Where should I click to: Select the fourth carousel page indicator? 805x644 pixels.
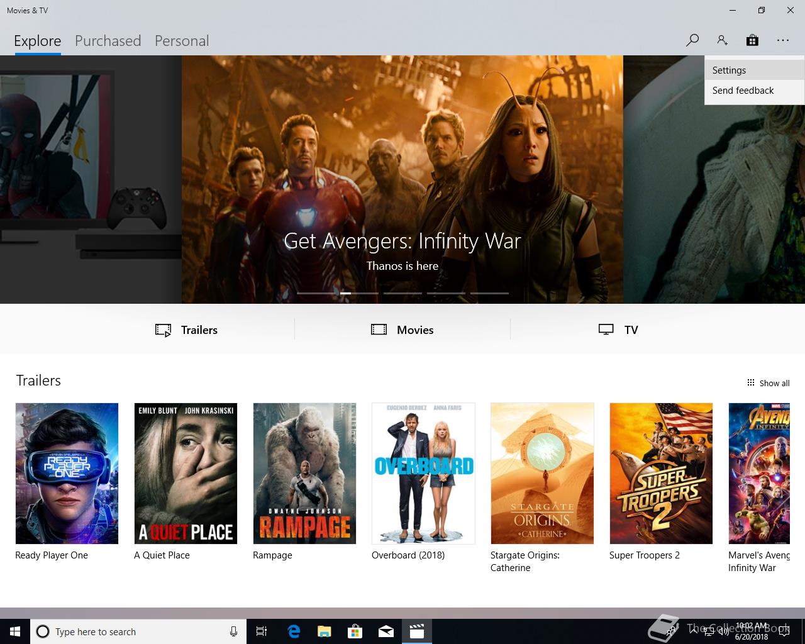point(446,293)
